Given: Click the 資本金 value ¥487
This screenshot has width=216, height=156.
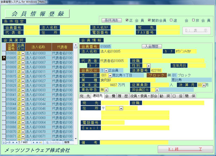Looking at the screenshot, I should (x=113, y=85).
